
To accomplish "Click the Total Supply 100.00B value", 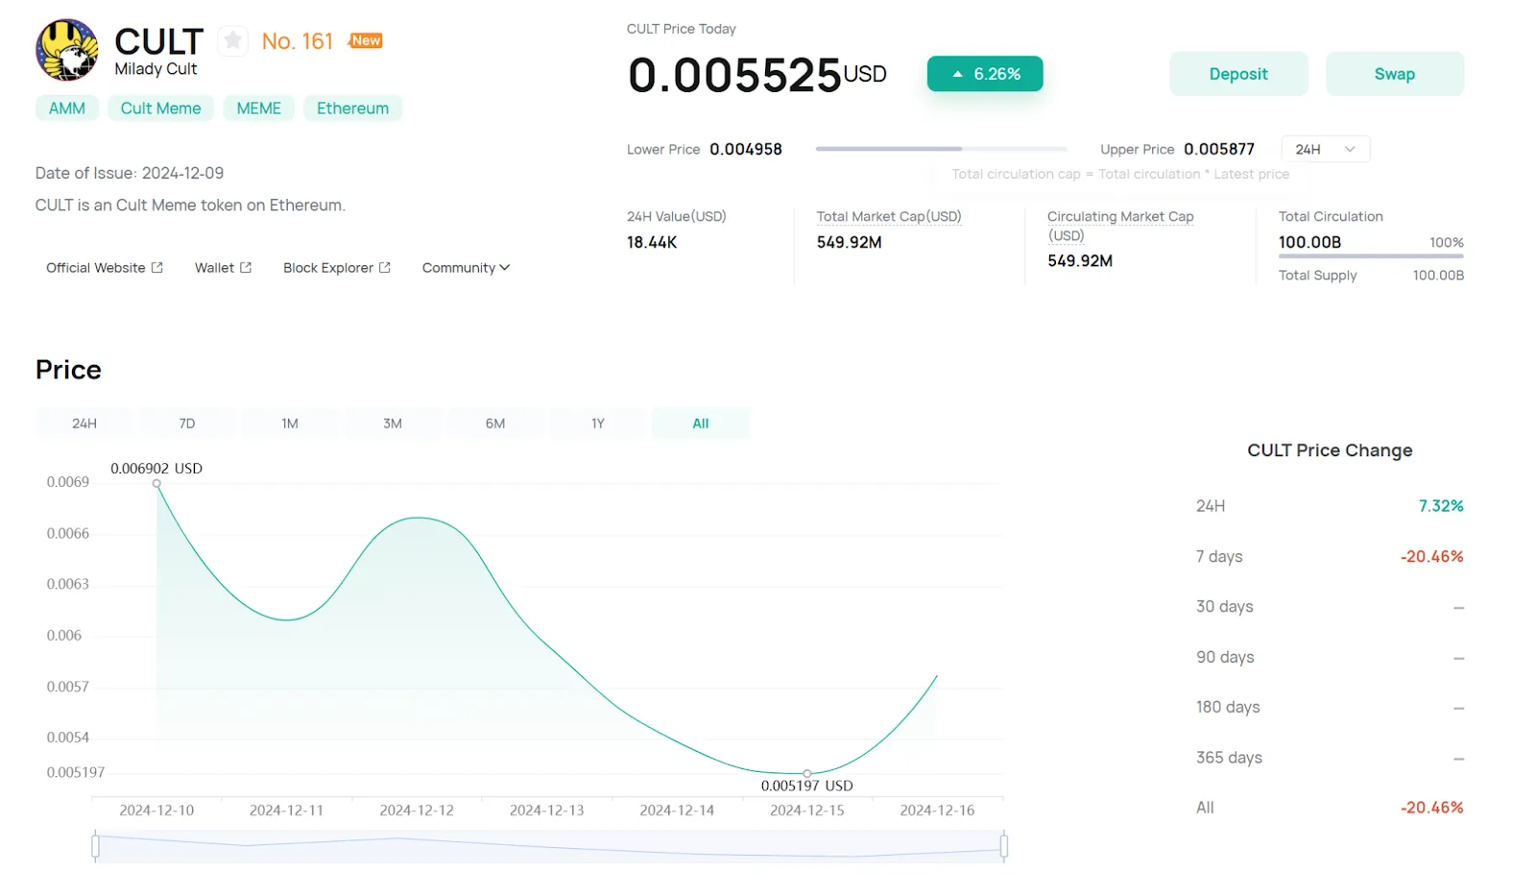I will tap(1438, 276).
